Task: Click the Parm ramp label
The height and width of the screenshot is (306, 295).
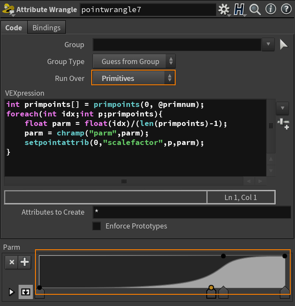Action: 12,247
